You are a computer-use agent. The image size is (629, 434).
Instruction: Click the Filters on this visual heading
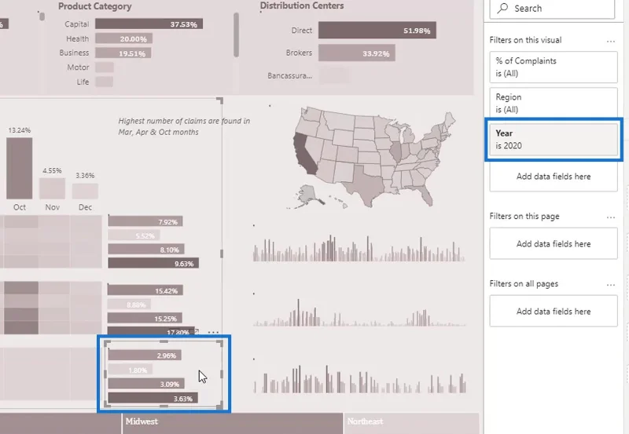pos(525,40)
